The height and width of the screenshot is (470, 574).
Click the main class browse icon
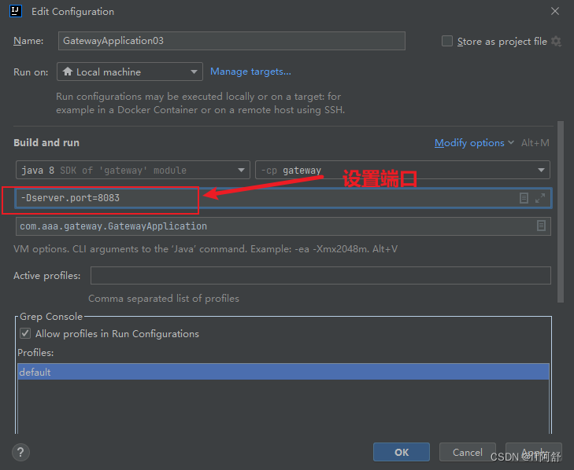click(x=541, y=226)
